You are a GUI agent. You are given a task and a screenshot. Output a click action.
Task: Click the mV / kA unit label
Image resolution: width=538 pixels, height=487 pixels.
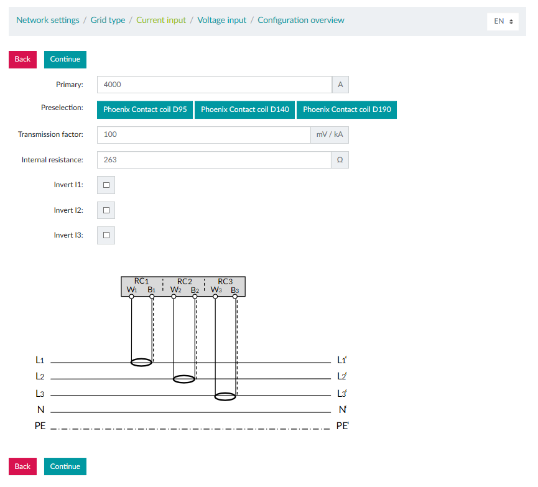[330, 134]
